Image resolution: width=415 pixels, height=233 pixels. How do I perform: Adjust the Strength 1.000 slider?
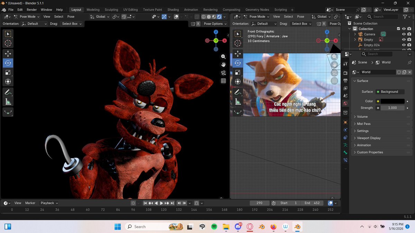click(x=393, y=108)
